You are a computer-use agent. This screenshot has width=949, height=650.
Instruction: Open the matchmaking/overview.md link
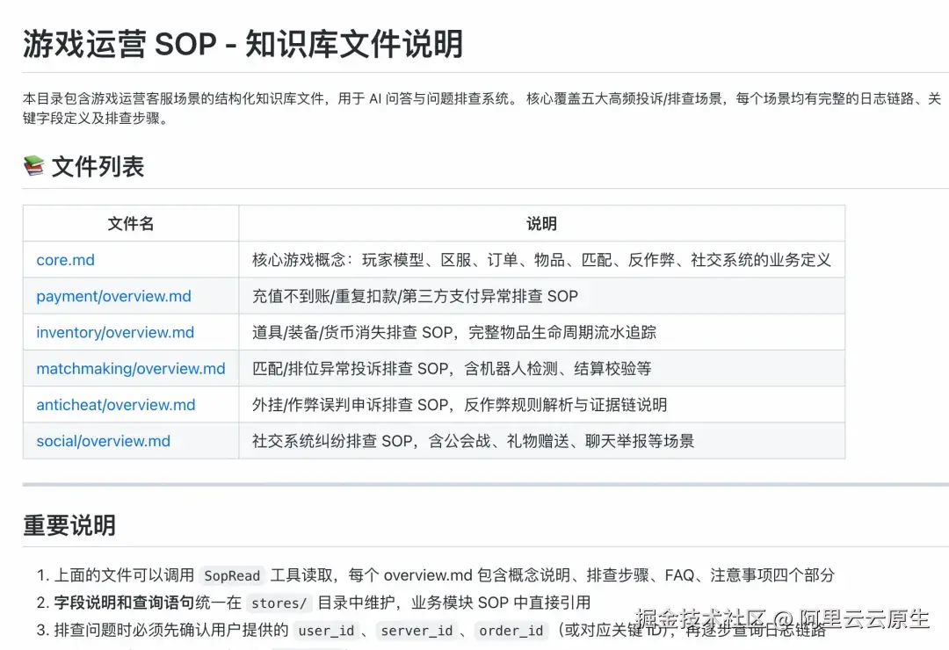pos(130,368)
